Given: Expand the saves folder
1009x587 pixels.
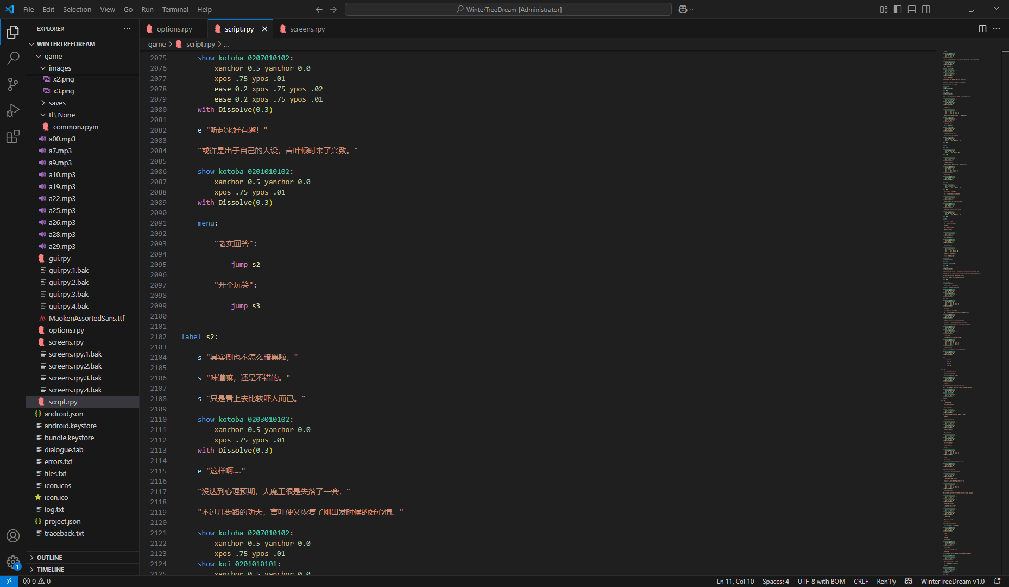Looking at the screenshot, I should (x=57, y=103).
